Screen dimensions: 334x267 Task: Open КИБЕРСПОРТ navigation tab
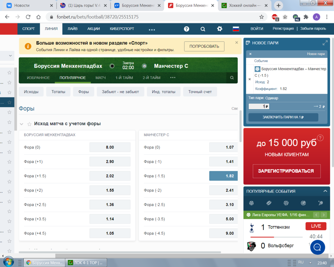pos(122,29)
